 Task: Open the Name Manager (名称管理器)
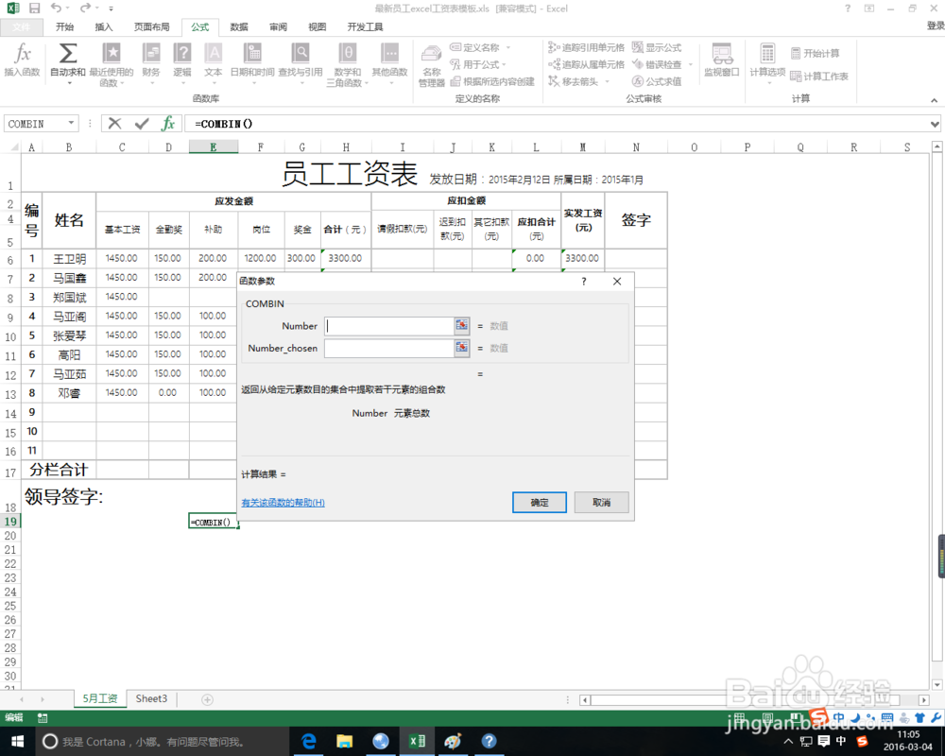click(431, 57)
